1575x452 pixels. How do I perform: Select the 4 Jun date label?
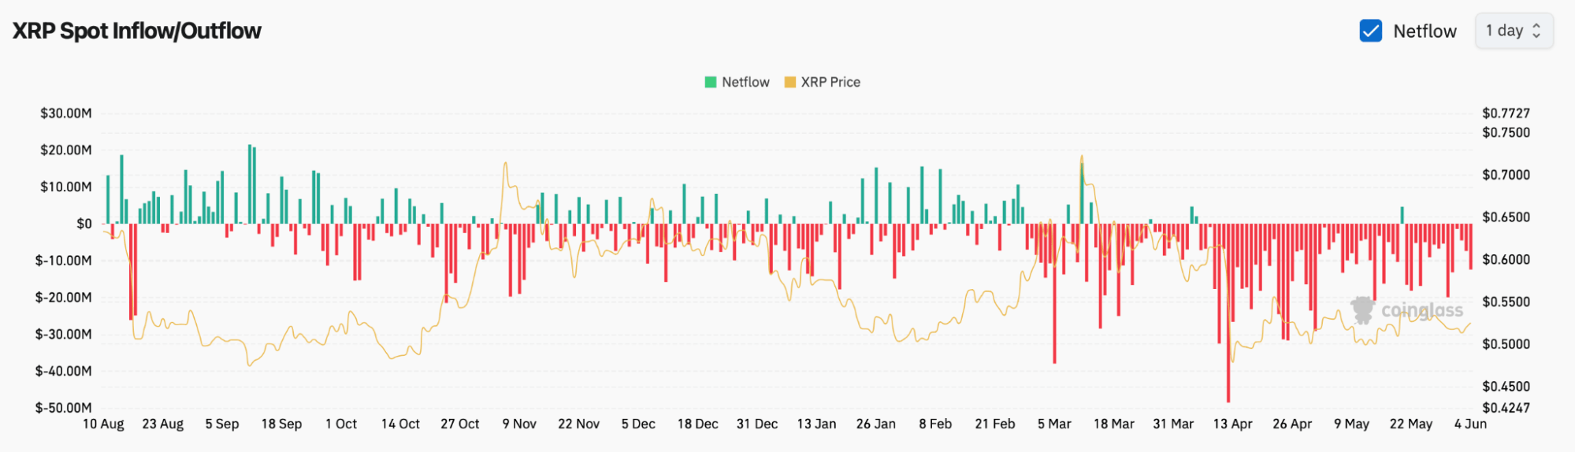[1470, 424]
